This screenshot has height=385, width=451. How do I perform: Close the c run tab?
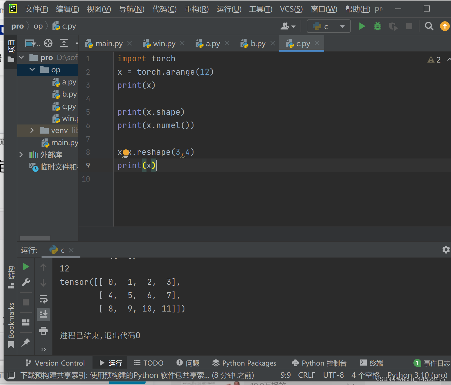point(71,250)
